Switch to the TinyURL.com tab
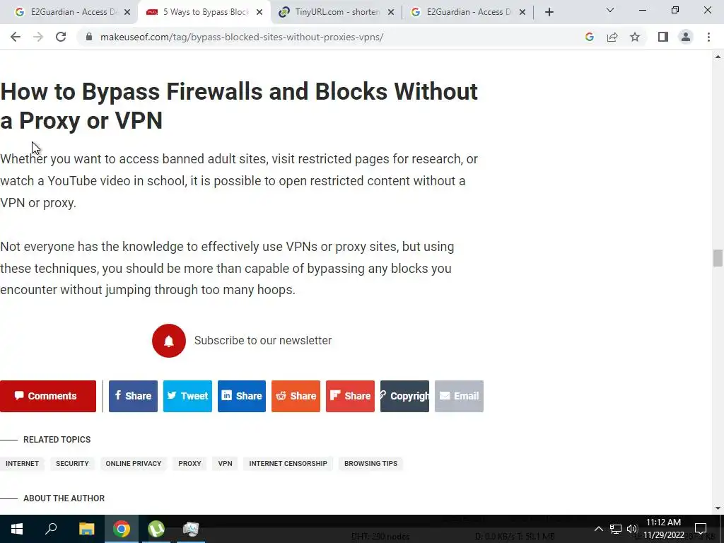 [337, 12]
